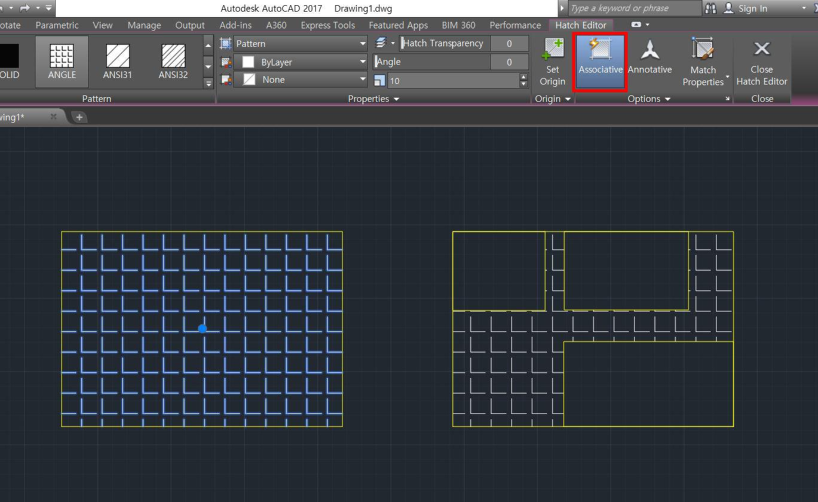
Task: Edit the hatch Angle value field
Action: coord(509,62)
